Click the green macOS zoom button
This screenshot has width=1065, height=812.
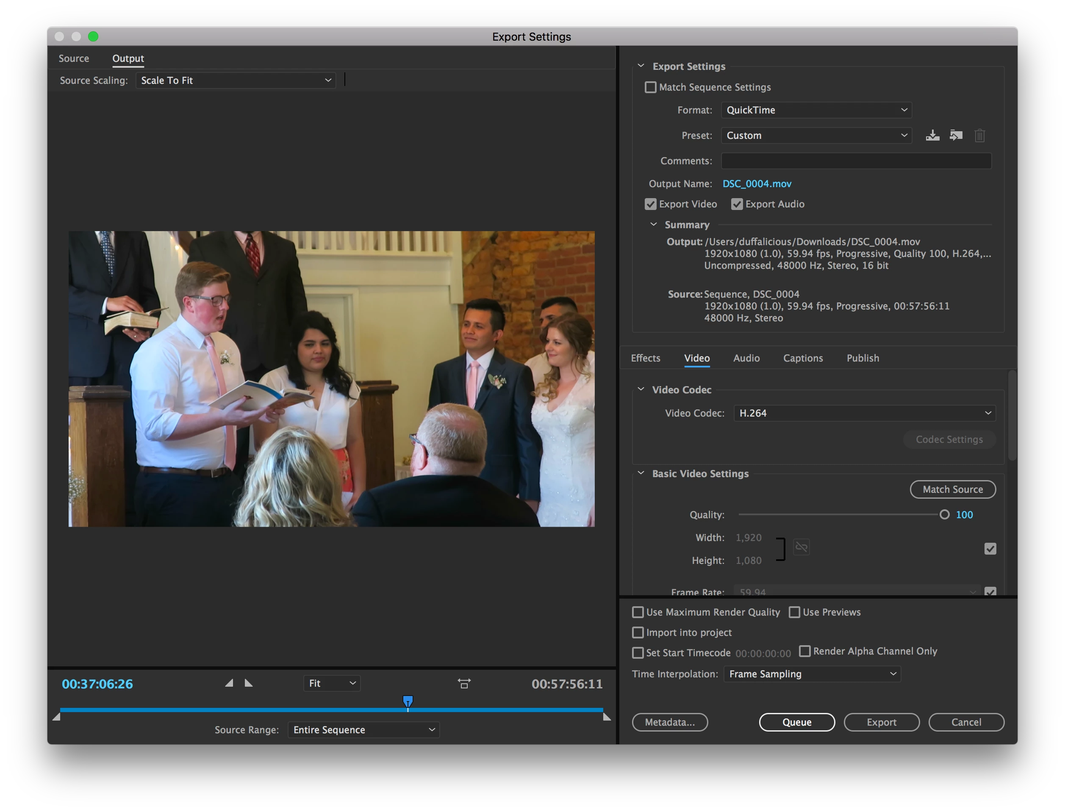coord(93,37)
